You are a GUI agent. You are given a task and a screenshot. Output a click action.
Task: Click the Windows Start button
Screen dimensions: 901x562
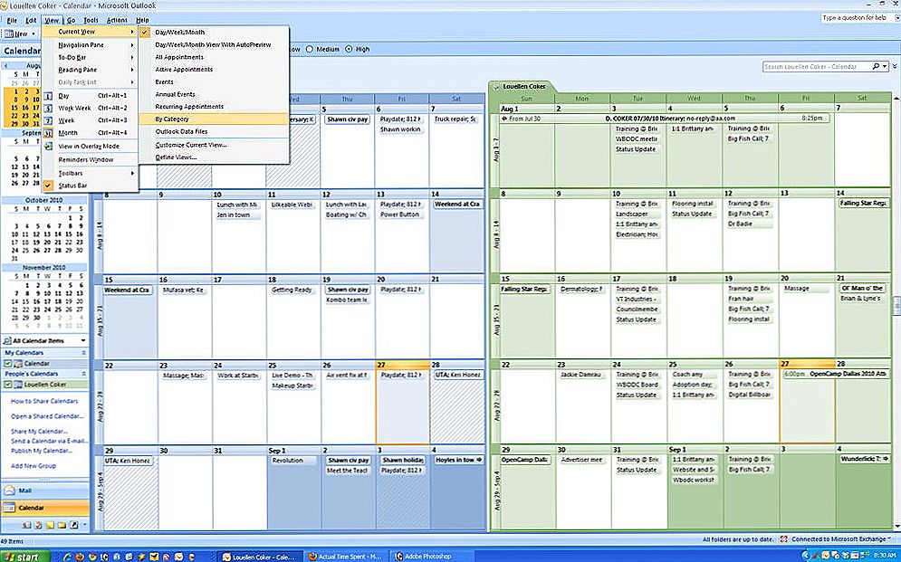point(24,557)
